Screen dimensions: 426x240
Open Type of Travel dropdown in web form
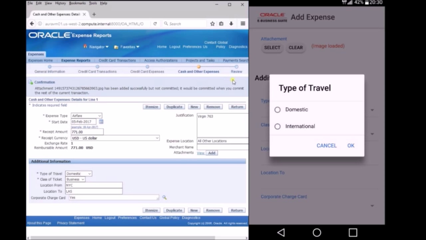[x=79, y=174]
